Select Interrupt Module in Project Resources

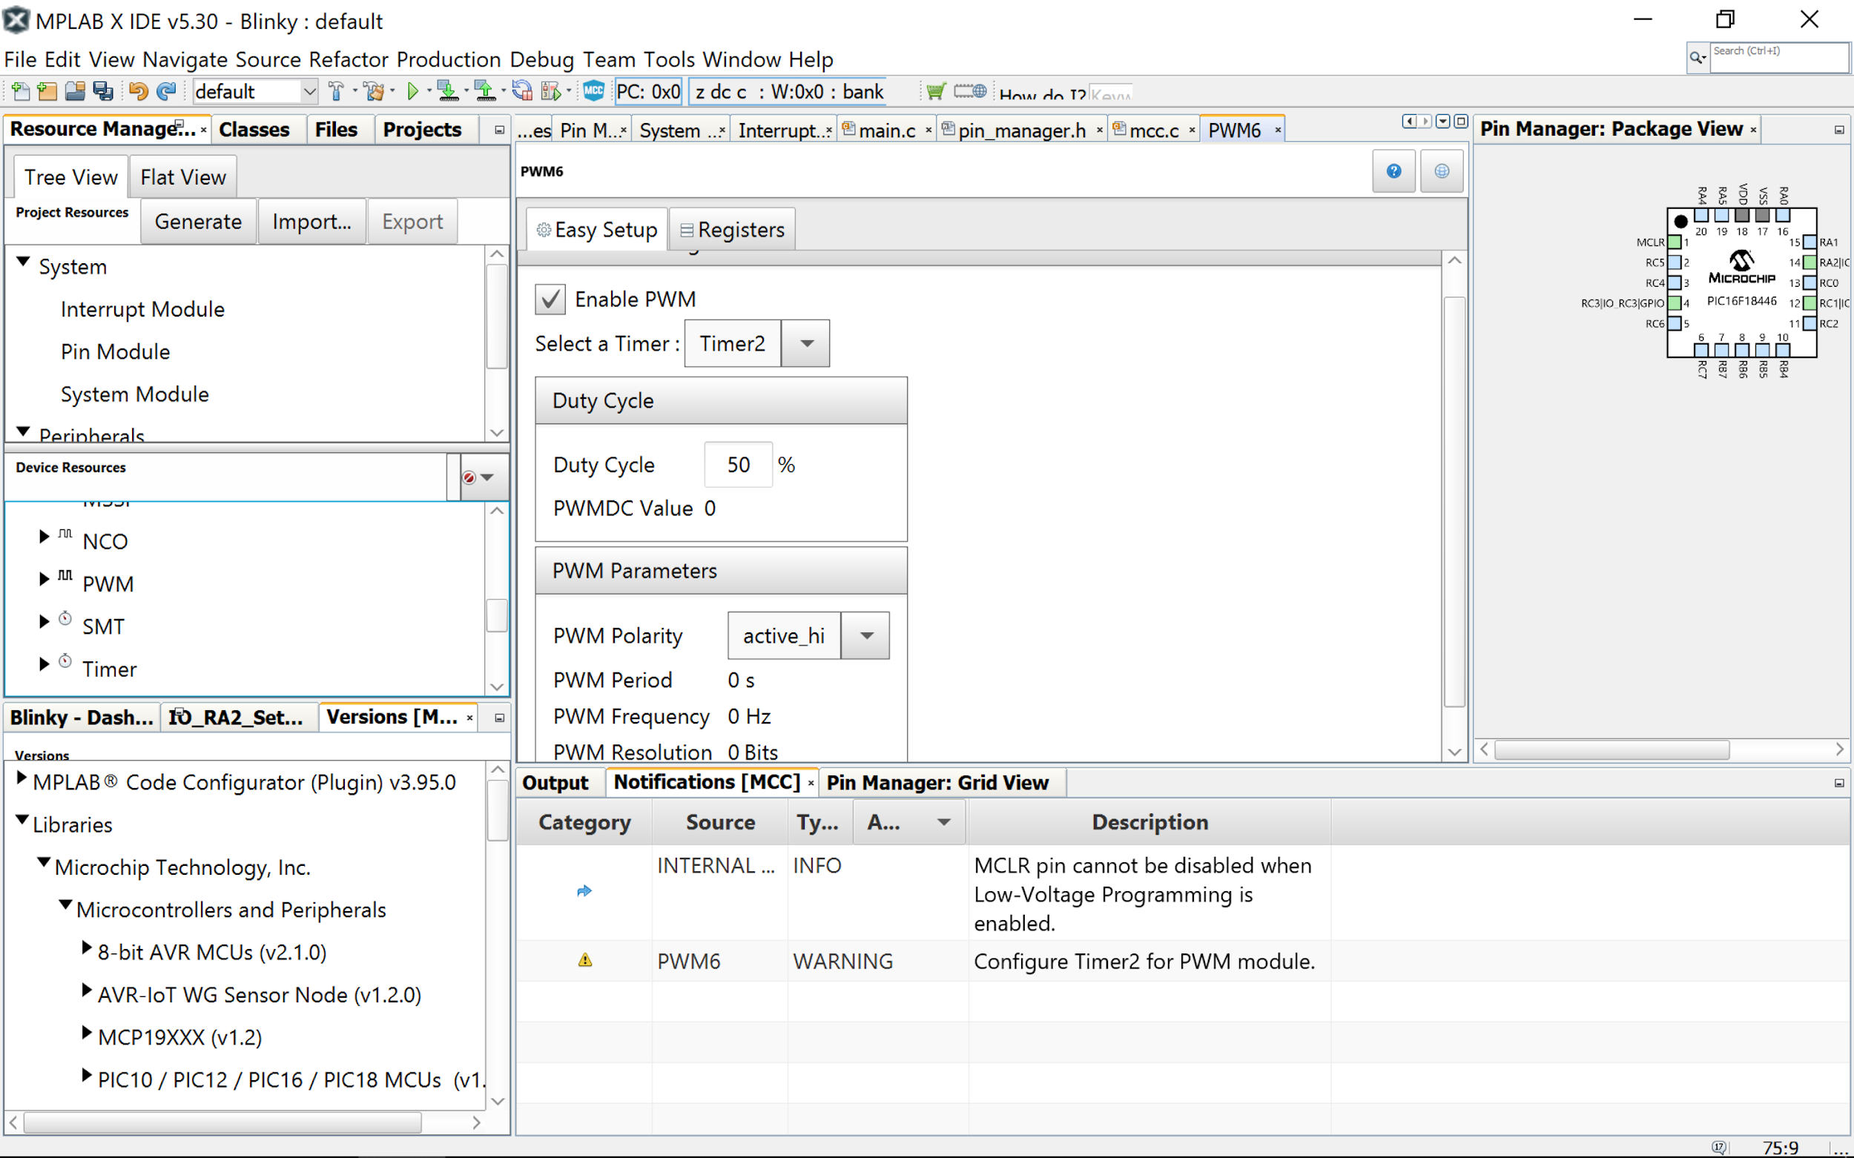coord(142,309)
